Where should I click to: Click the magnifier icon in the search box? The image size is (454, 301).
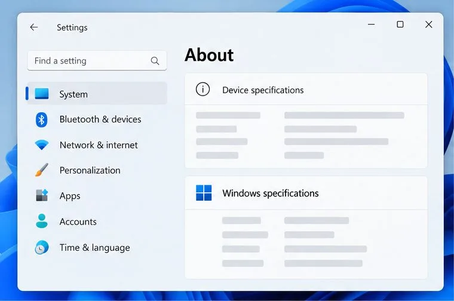pos(155,61)
